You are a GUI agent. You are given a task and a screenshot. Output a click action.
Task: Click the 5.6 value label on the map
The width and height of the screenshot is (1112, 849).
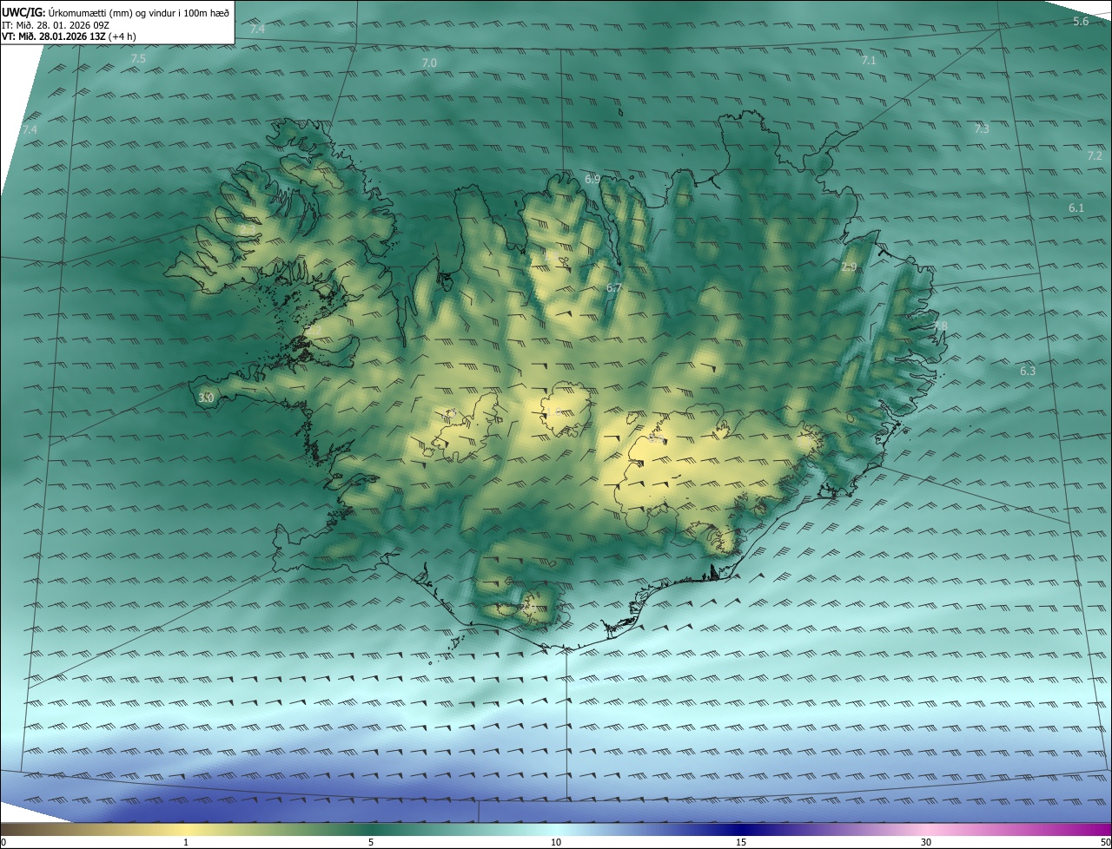(x=1081, y=21)
